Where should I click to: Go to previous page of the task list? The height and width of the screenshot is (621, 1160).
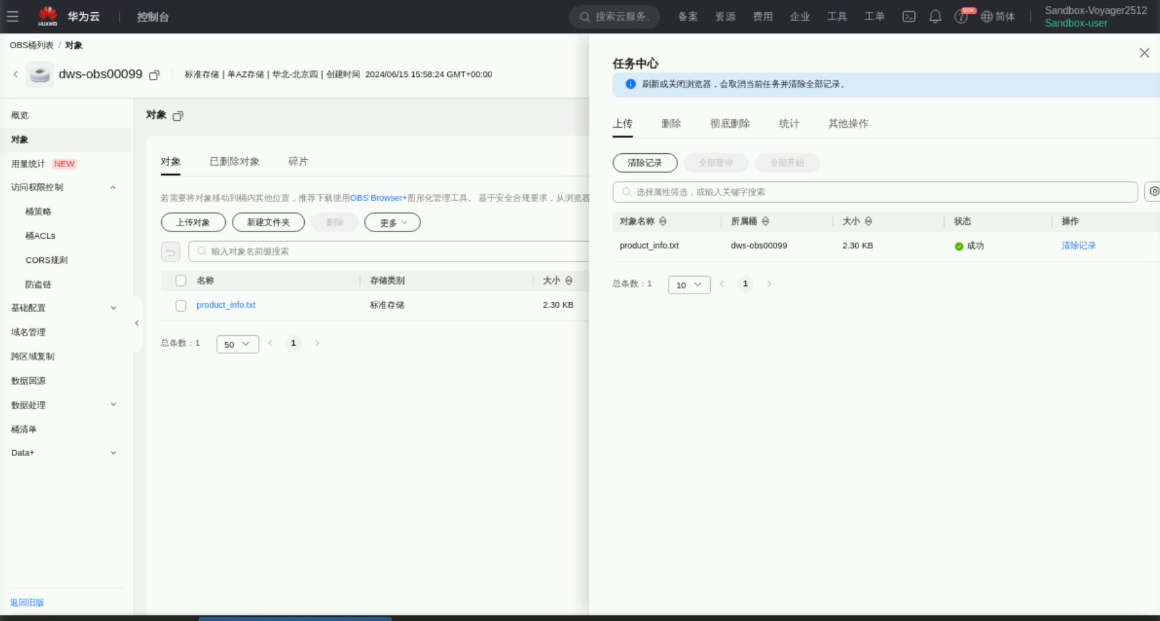click(x=722, y=284)
